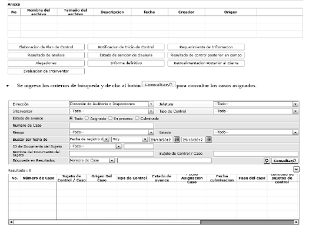Click the left arrow of horizontal scrollbar
The image size is (309, 228).
[x=11, y=222]
